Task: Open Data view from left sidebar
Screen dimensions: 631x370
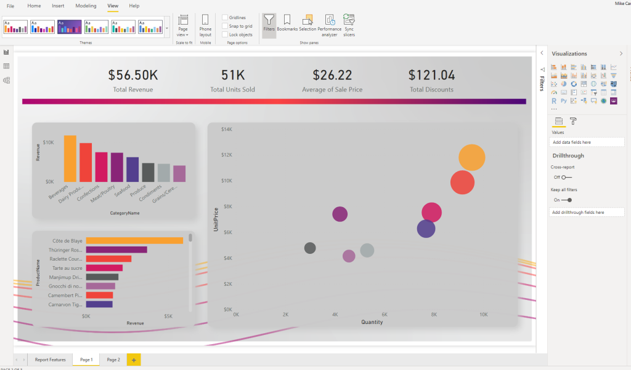Action: pyautogui.click(x=6, y=66)
